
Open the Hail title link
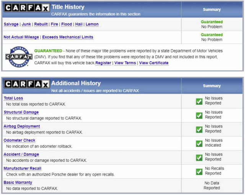[x=79, y=24]
